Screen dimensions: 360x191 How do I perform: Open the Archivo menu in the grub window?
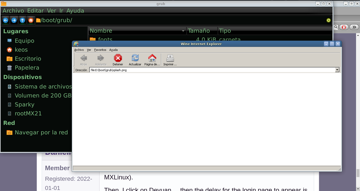[x=13, y=11]
